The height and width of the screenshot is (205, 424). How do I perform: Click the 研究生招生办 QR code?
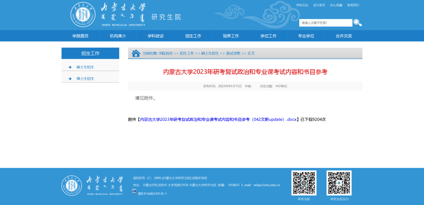pos(339,183)
